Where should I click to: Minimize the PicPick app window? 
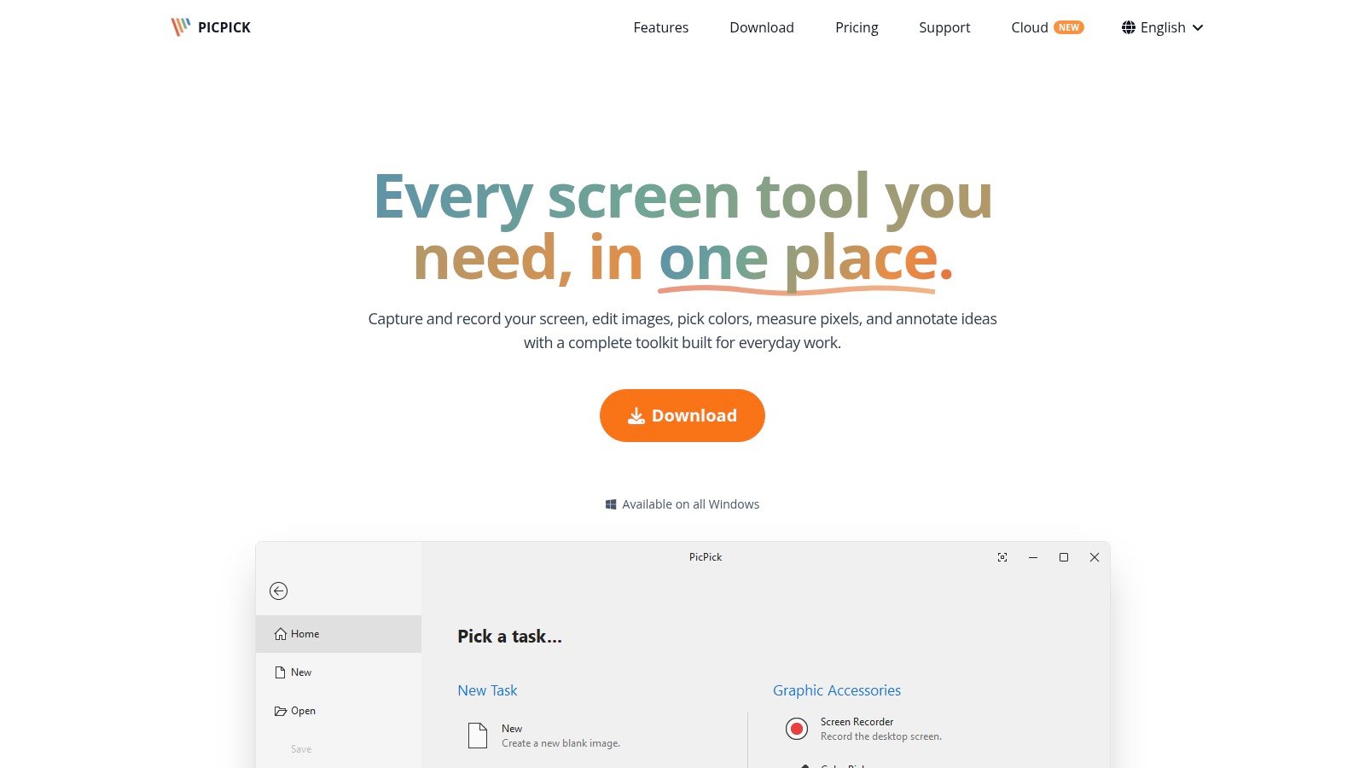1033,557
